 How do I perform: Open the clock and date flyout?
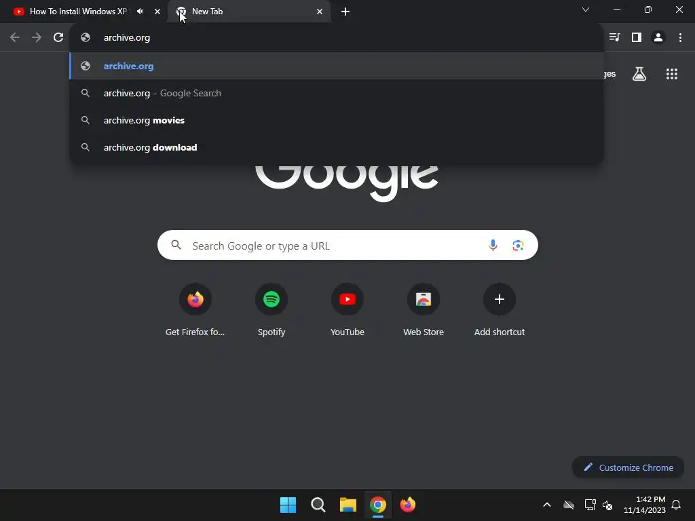coord(645,505)
